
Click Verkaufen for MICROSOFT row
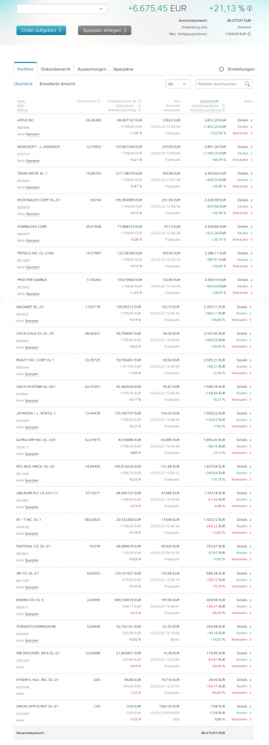242,161
